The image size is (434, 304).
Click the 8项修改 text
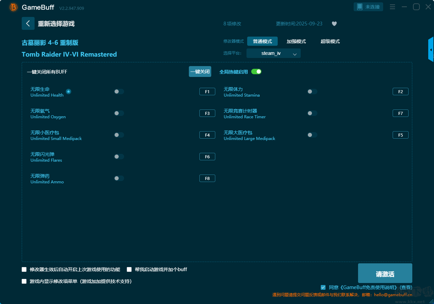[x=232, y=24]
